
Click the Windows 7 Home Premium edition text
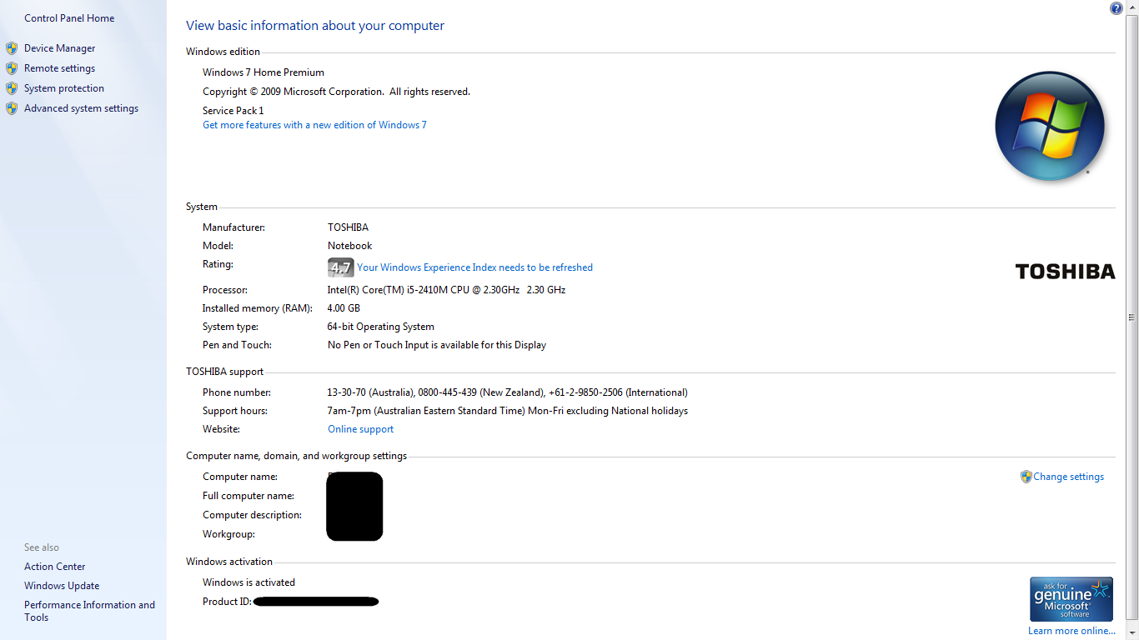click(263, 72)
